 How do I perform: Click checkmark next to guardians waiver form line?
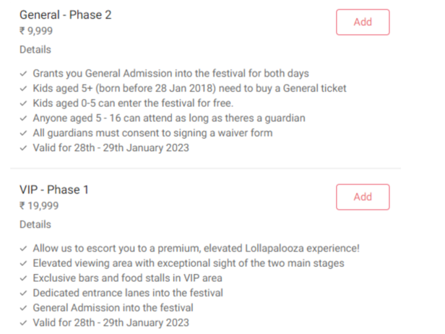click(x=24, y=133)
